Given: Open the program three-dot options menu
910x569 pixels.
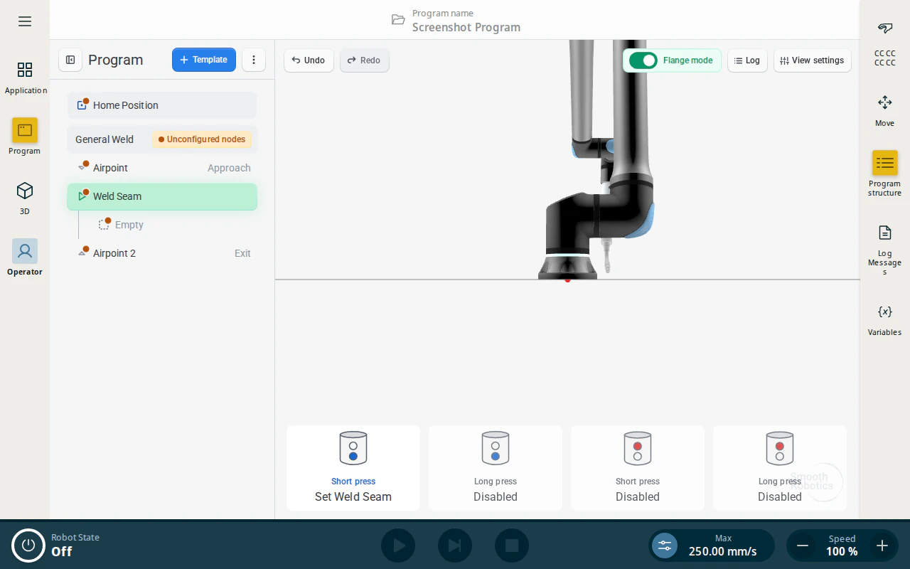Looking at the screenshot, I should 254,60.
